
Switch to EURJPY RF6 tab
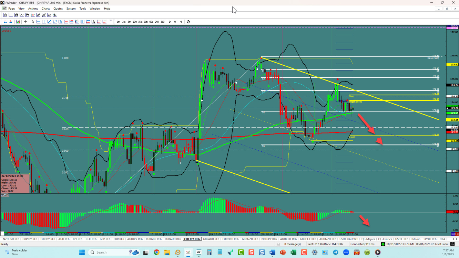coord(48,239)
